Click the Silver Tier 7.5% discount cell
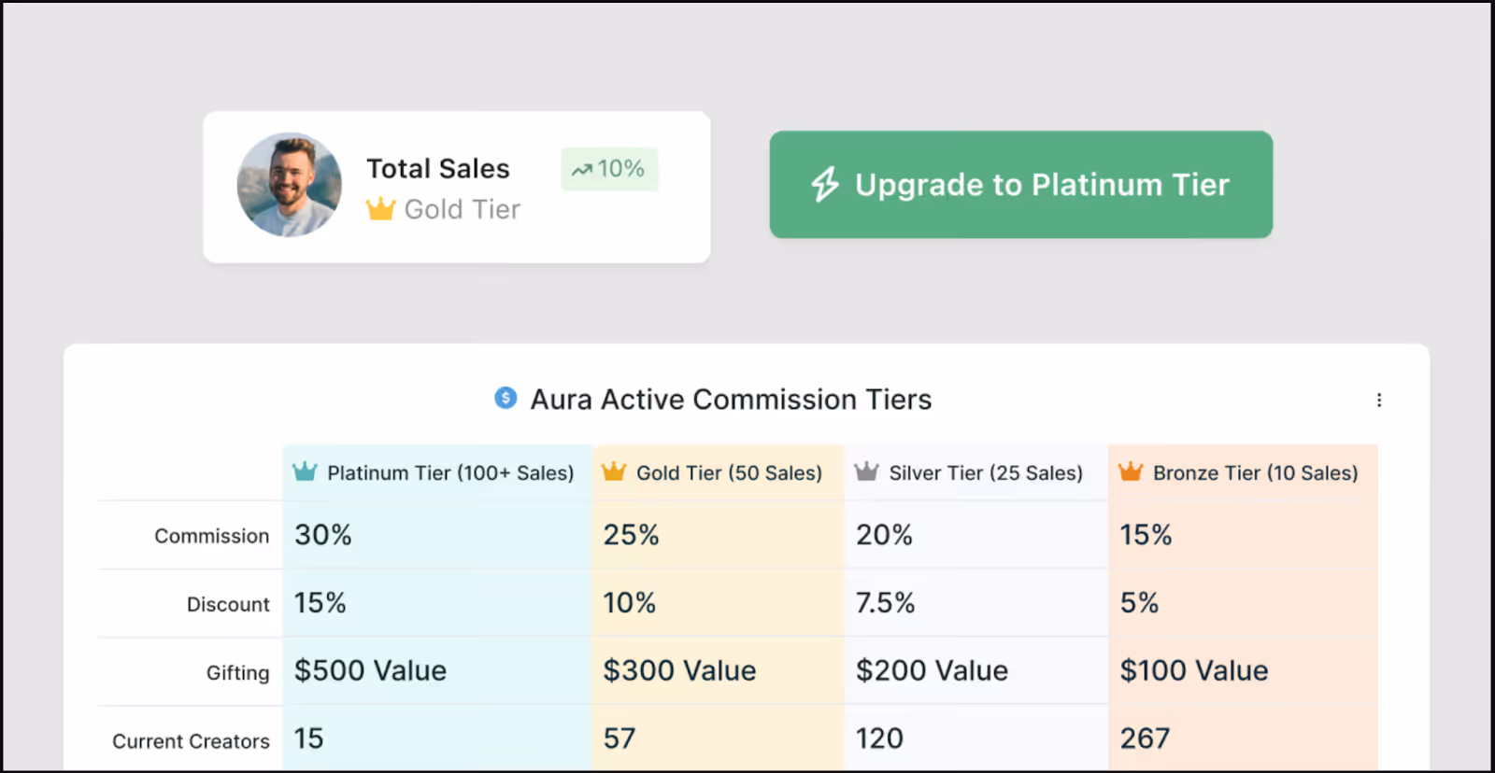Viewport: 1495px width, 773px height. point(885,603)
